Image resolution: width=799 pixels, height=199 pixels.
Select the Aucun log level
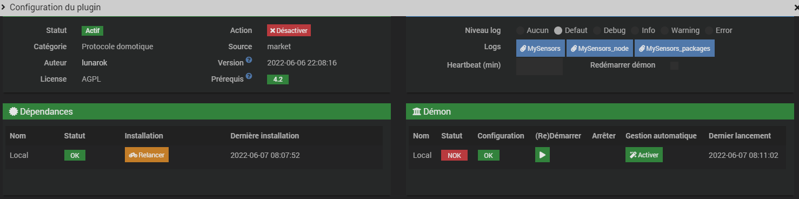520,30
